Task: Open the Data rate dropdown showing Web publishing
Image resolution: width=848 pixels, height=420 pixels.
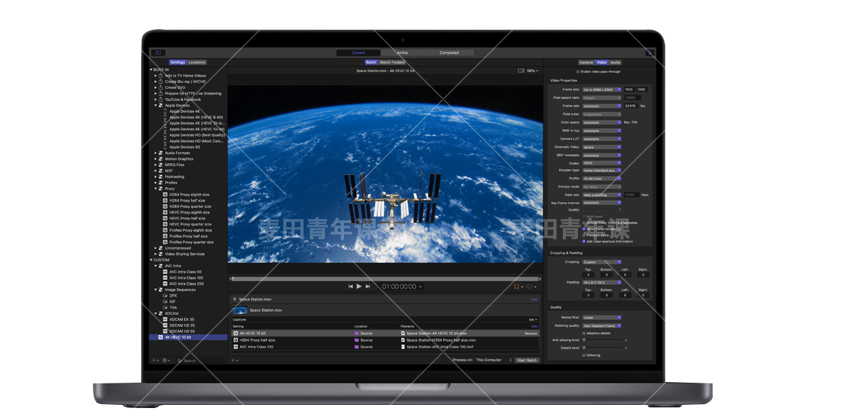Action: pyautogui.click(x=601, y=195)
